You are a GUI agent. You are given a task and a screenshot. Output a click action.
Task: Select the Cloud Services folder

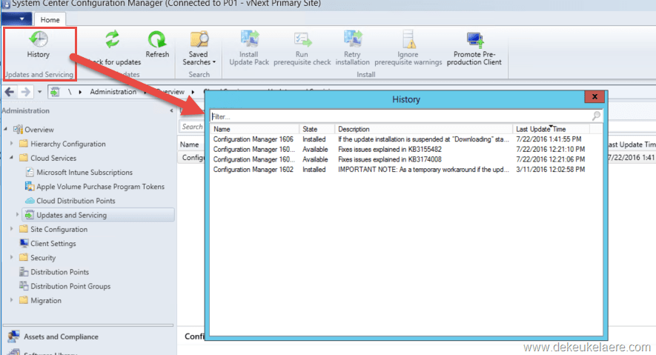click(47, 158)
